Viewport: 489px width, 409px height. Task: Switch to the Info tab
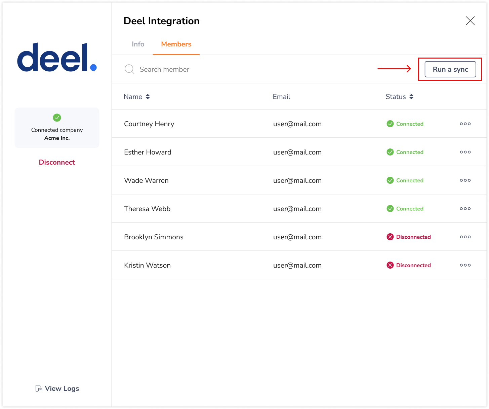[138, 44]
